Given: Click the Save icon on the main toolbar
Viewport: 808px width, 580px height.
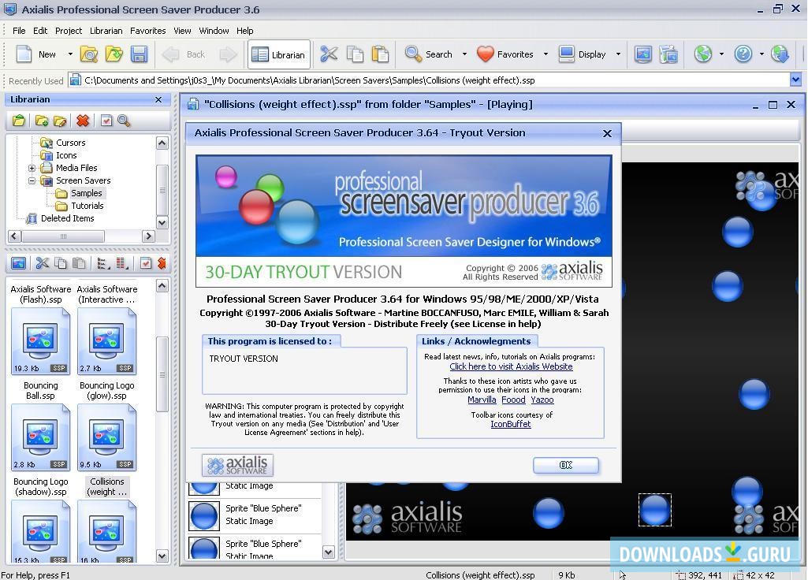Looking at the screenshot, I should click(x=140, y=54).
